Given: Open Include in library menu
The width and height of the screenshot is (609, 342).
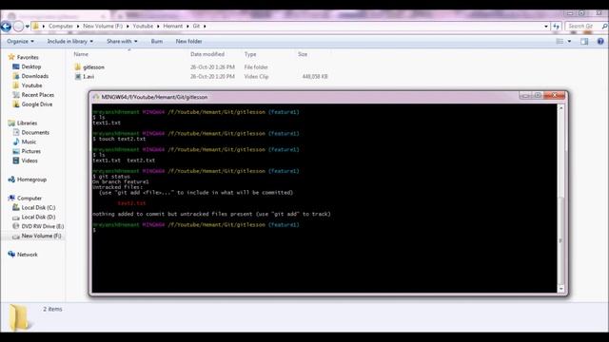Looking at the screenshot, I should 69,41.
